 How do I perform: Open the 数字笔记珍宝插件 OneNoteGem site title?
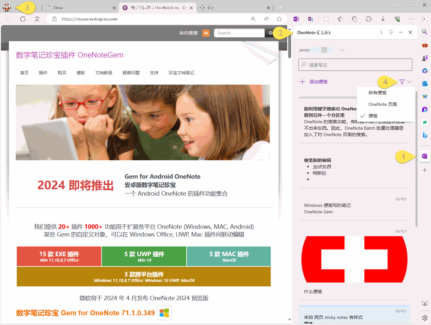tap(70, 55)
